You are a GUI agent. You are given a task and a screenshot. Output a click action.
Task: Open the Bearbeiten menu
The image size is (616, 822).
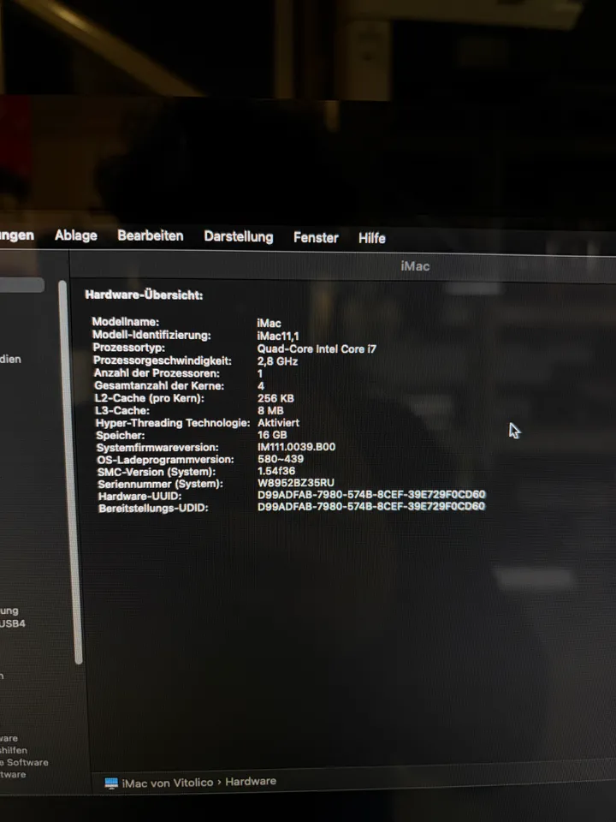coord(151,236)
